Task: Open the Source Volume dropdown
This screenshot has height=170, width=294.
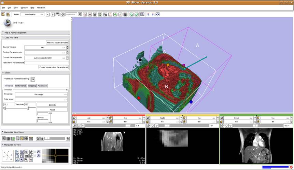Action: pos(45,48)
